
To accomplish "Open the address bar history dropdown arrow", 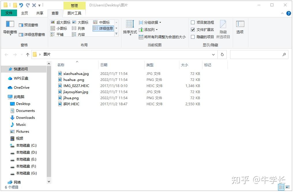I will click(213, 54).
